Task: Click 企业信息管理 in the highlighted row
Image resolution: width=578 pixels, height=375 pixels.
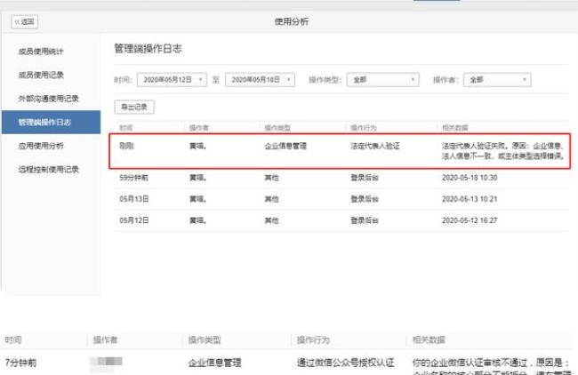Action: 285,146
